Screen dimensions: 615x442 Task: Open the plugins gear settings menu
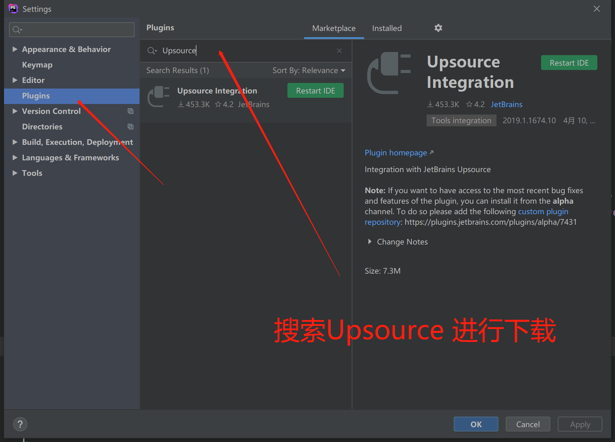click(438, 28)
